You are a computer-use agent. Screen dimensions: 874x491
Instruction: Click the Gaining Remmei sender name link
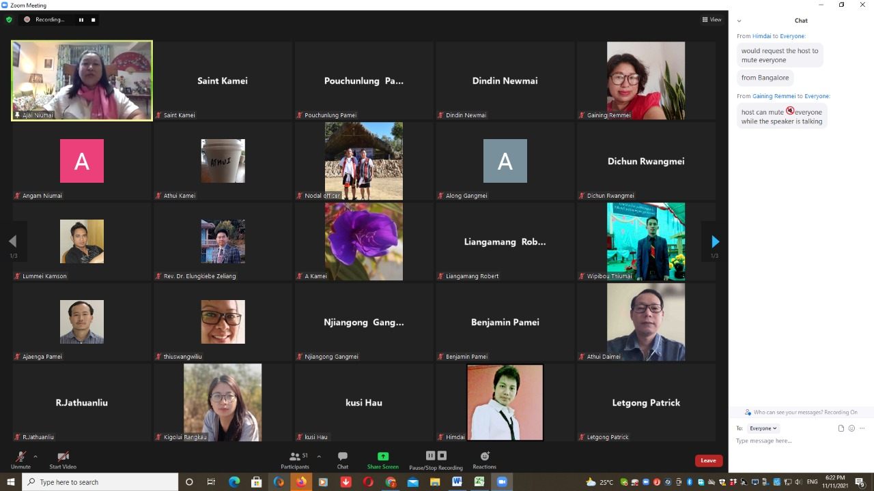774,96
